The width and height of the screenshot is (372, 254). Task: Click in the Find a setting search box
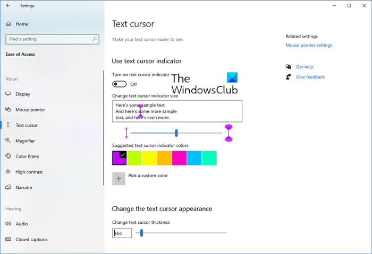click(52, 39)
